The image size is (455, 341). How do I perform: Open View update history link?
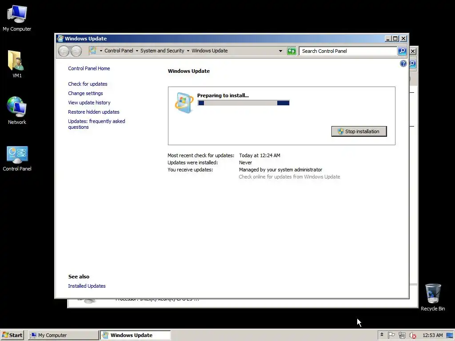89,103
